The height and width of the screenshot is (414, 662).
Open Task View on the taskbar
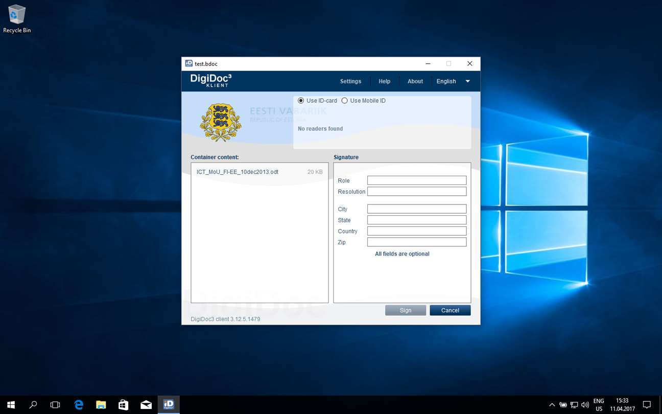(55, 405)
